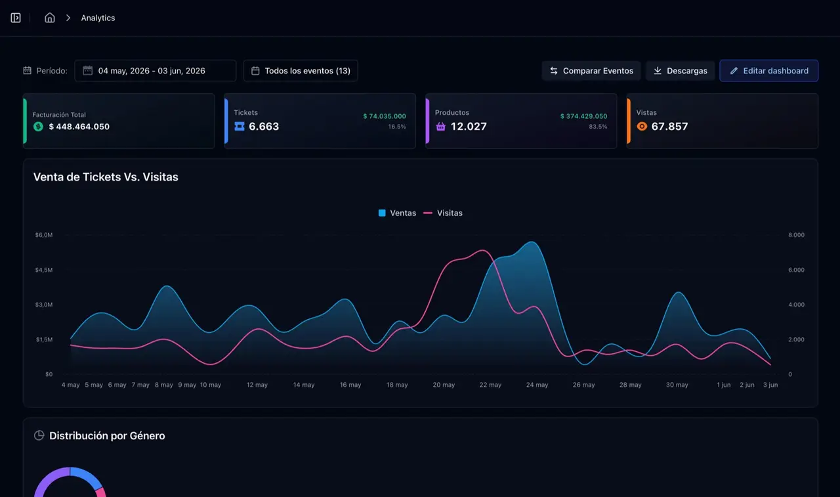Click the $ 448.464.050 total value
The image size is (840, 497).
79,127
